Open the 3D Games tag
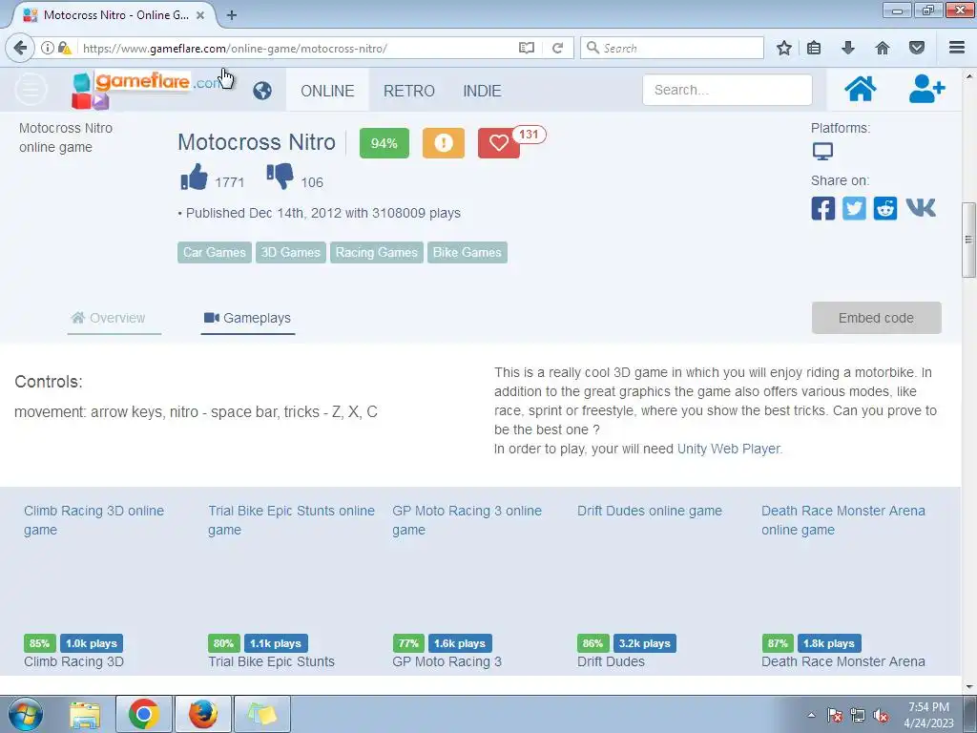Viewport: 977px width, 733px height. click(x=290, y=252)
